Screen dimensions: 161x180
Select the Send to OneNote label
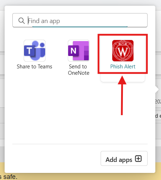coord(79,70)
